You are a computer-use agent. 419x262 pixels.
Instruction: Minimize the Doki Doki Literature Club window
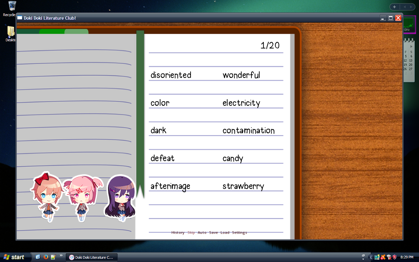click(x=383, y=18)
